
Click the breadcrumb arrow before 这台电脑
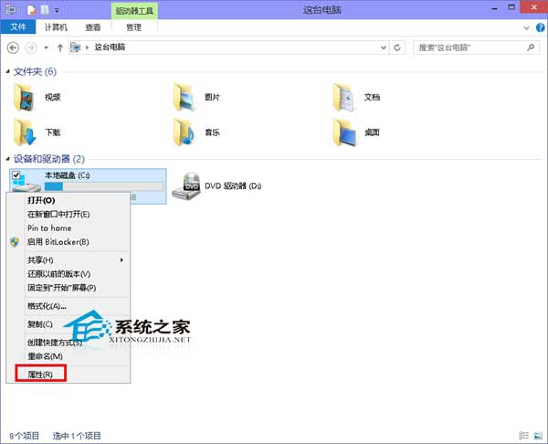[88, 48]
